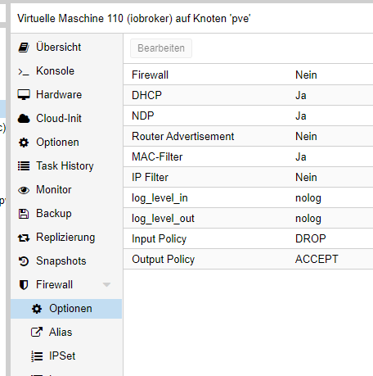Viewport: 373px width, 376px height.
Task: Open the Monitor eye icon
Action: coord(24,190)
